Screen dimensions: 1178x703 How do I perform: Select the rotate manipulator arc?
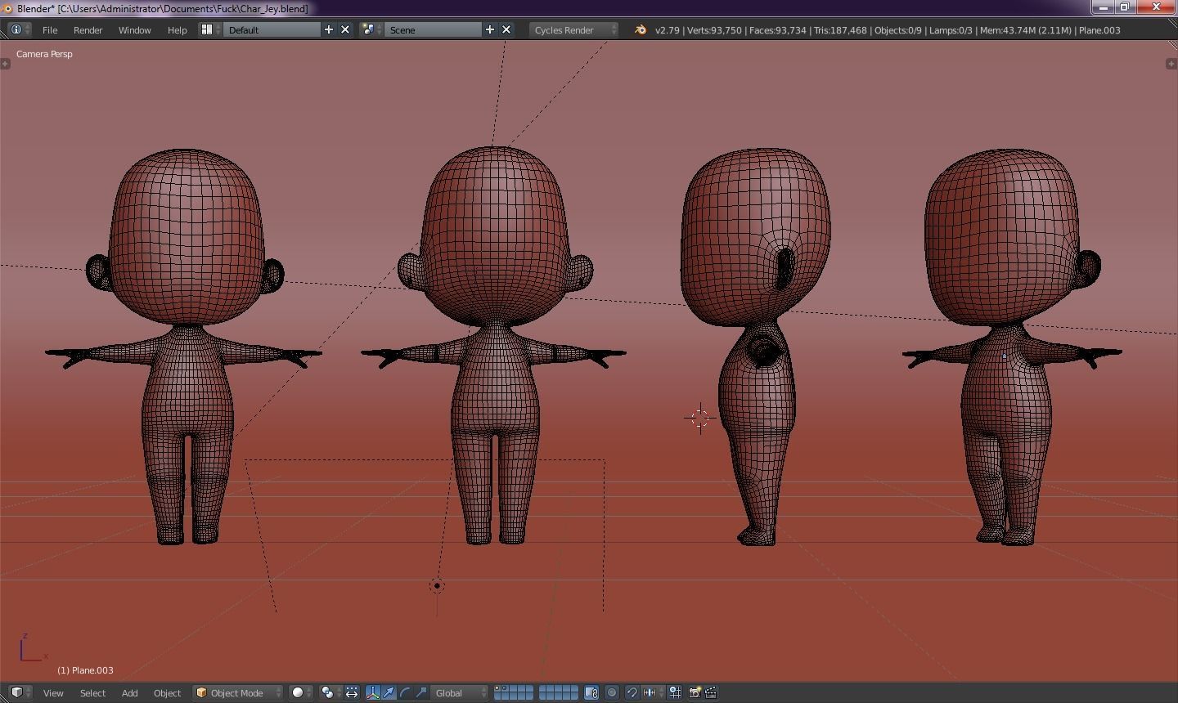coord(405,692)
